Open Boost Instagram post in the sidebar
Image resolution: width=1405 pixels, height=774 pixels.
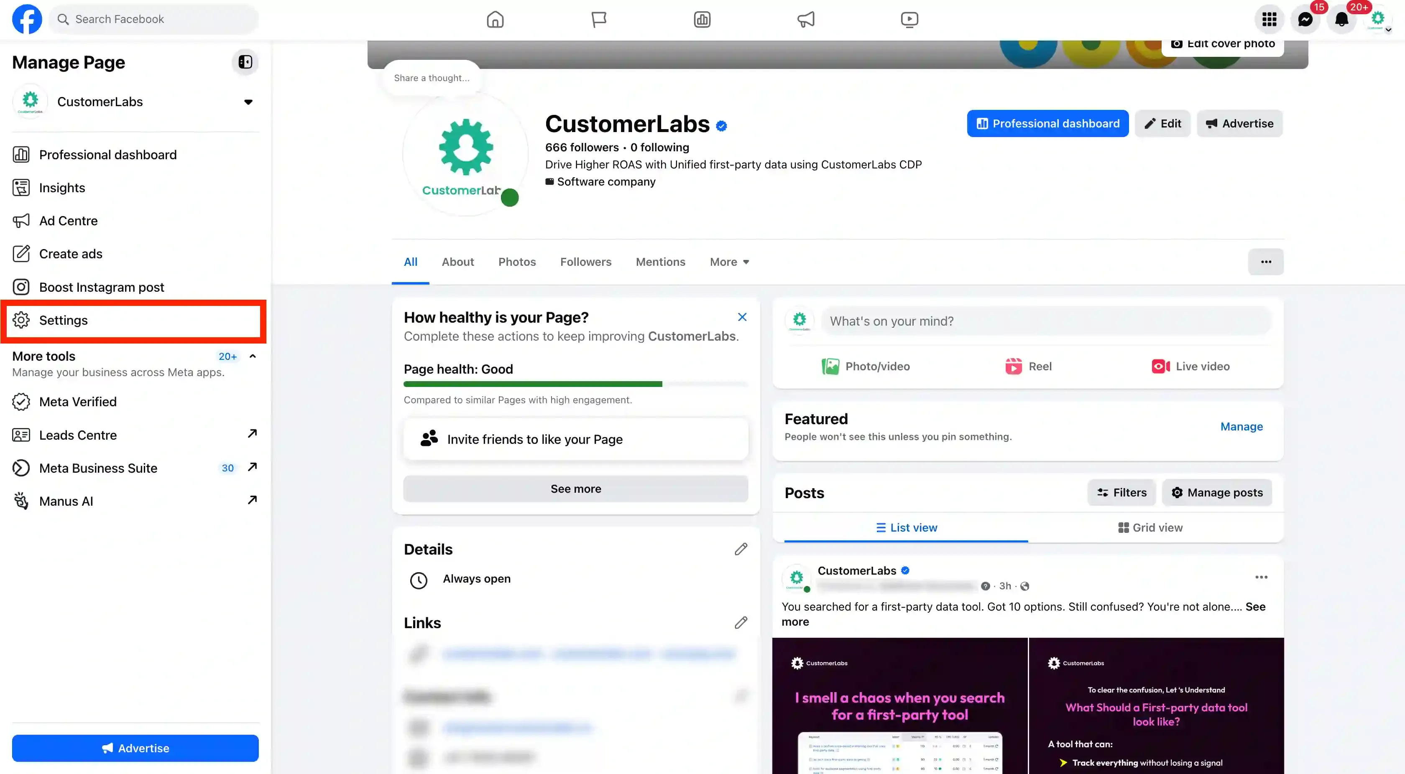[135, 287]
